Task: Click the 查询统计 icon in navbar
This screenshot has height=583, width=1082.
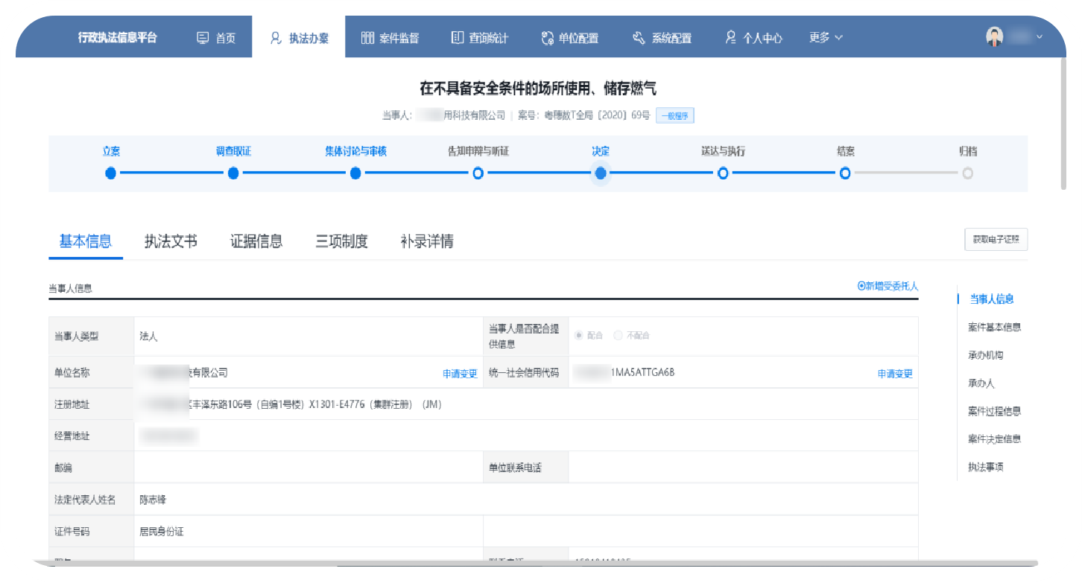Action: [457, 38]
